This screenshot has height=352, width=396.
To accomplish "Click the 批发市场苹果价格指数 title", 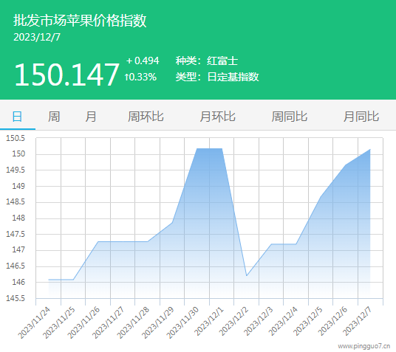I will point(80,21).
